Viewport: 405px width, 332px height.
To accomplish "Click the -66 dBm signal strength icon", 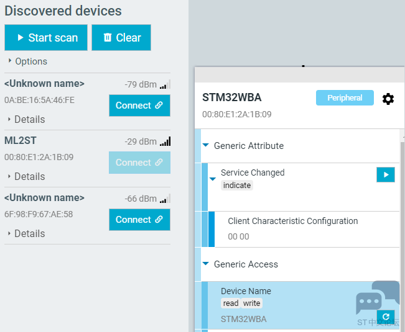I will pyautogui.click(x=165, y=199).
